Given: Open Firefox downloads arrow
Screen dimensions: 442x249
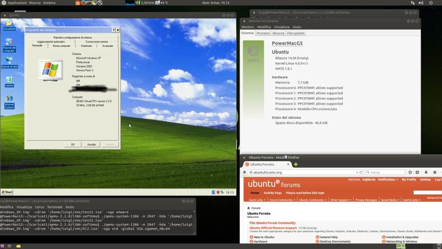Looking at the screenshot, I should tap(426, 172).
